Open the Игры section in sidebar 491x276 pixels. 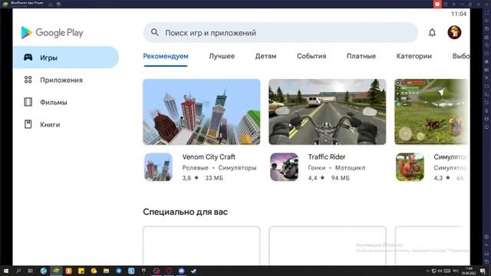click(x=66, y=58)
